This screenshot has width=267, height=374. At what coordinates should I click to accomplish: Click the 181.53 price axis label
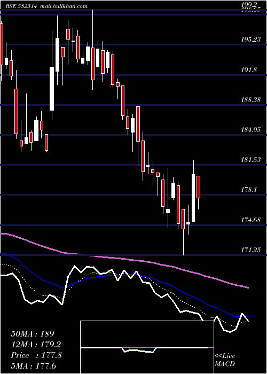251,160
